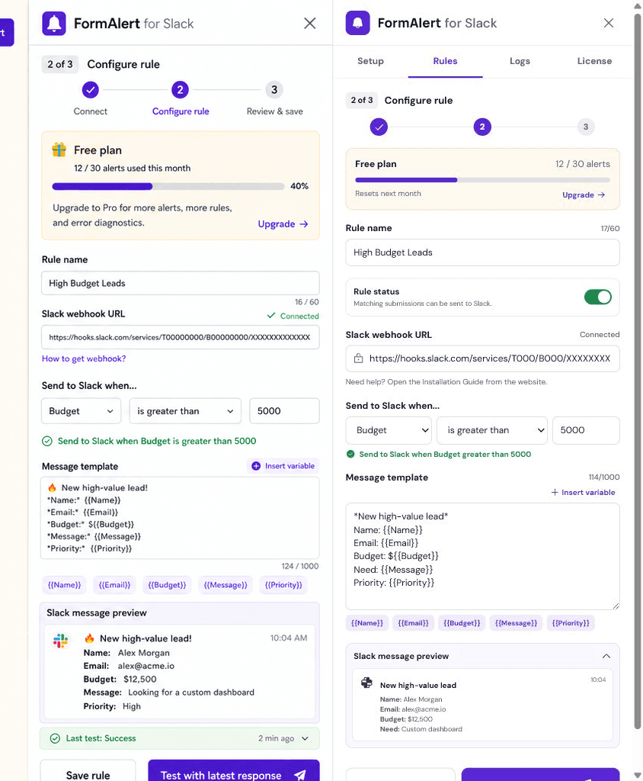Click Insert variable in right panel
This screenshot has width=643, height=781.
583,492
